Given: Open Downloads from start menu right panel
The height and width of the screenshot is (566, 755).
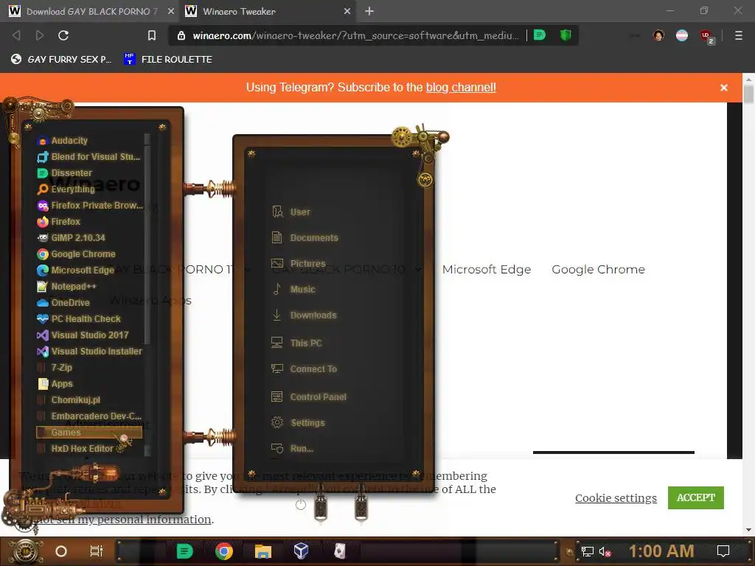Looking at the screenshot, I should pyautogui.click(x=305, y=315).
